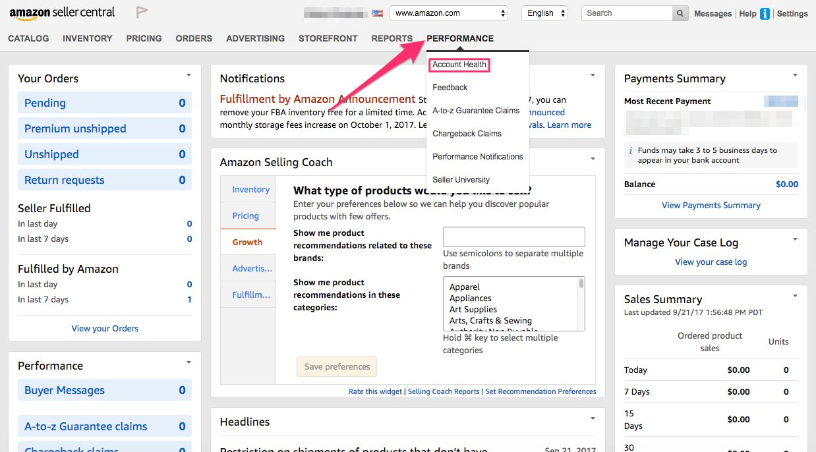Viewport: 816px width, 452px height.
Task: Collapse the Amazon Selling Coach arrow
Action: coord(593,159)
